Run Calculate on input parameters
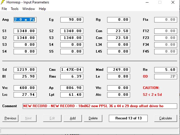Viewport: 180px width, 135px height. click(x=166, y=118)
